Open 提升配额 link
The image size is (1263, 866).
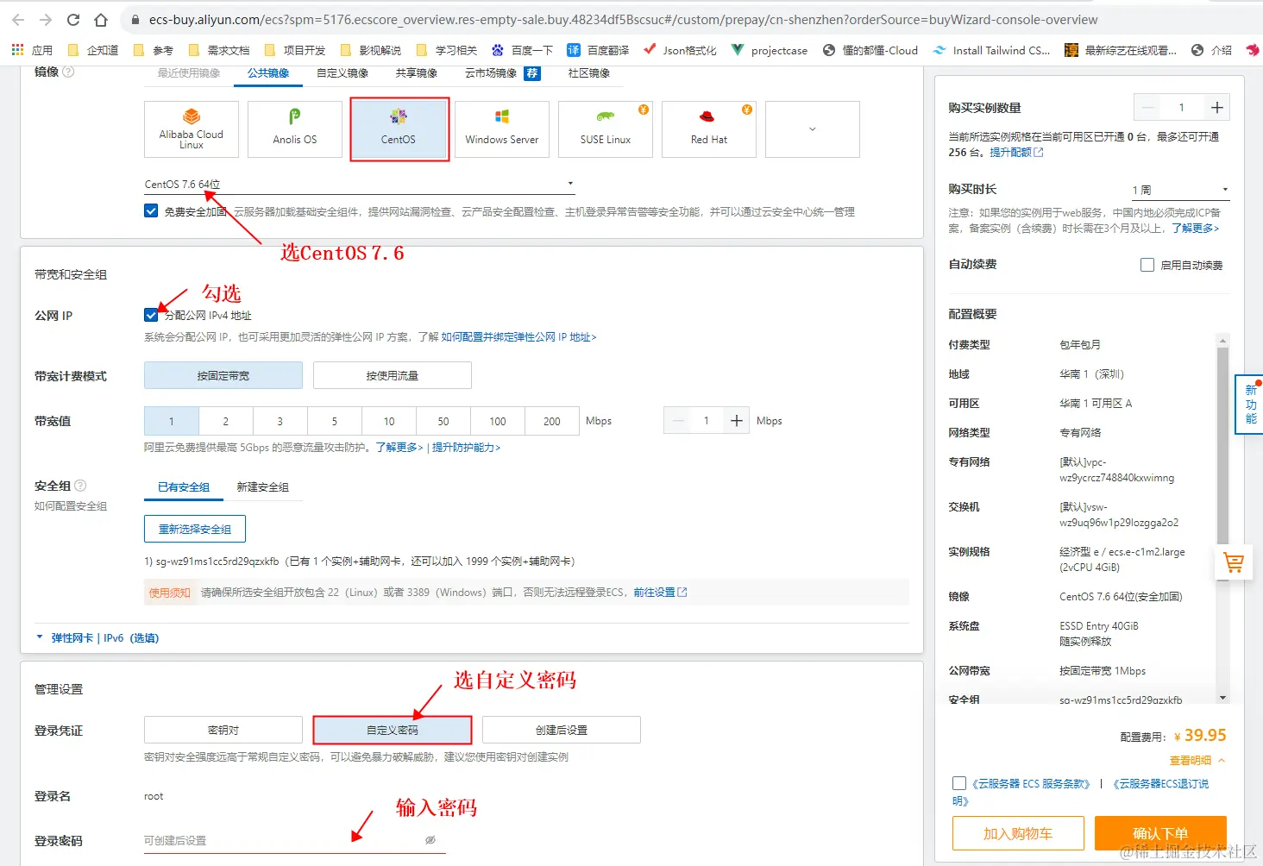[x=1016, y=153]
